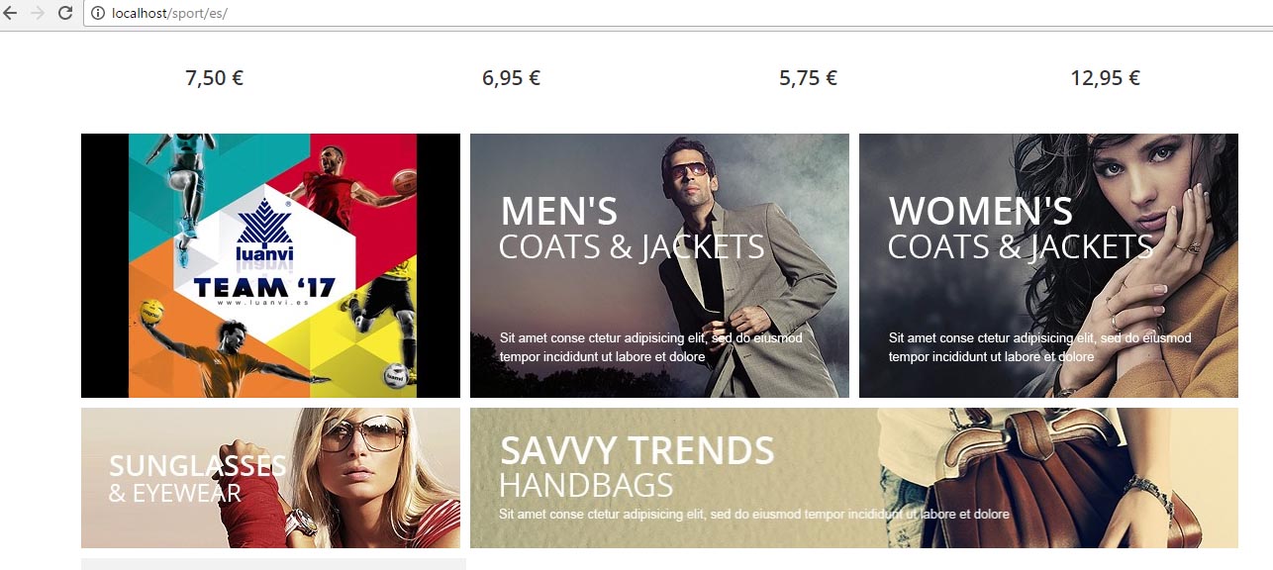Click the browser forward arrow
The height and width of the screenshot is (570, 1273).
[38, 13]
